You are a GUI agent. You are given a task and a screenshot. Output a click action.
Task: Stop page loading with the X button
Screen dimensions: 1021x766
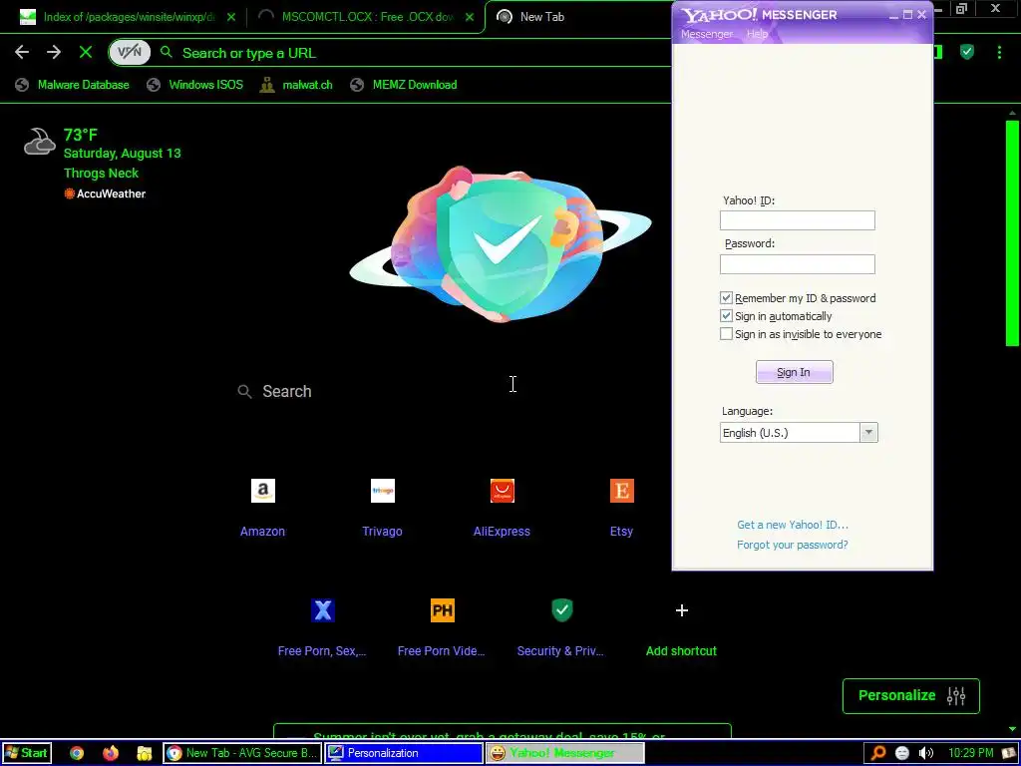coord(86,53)
